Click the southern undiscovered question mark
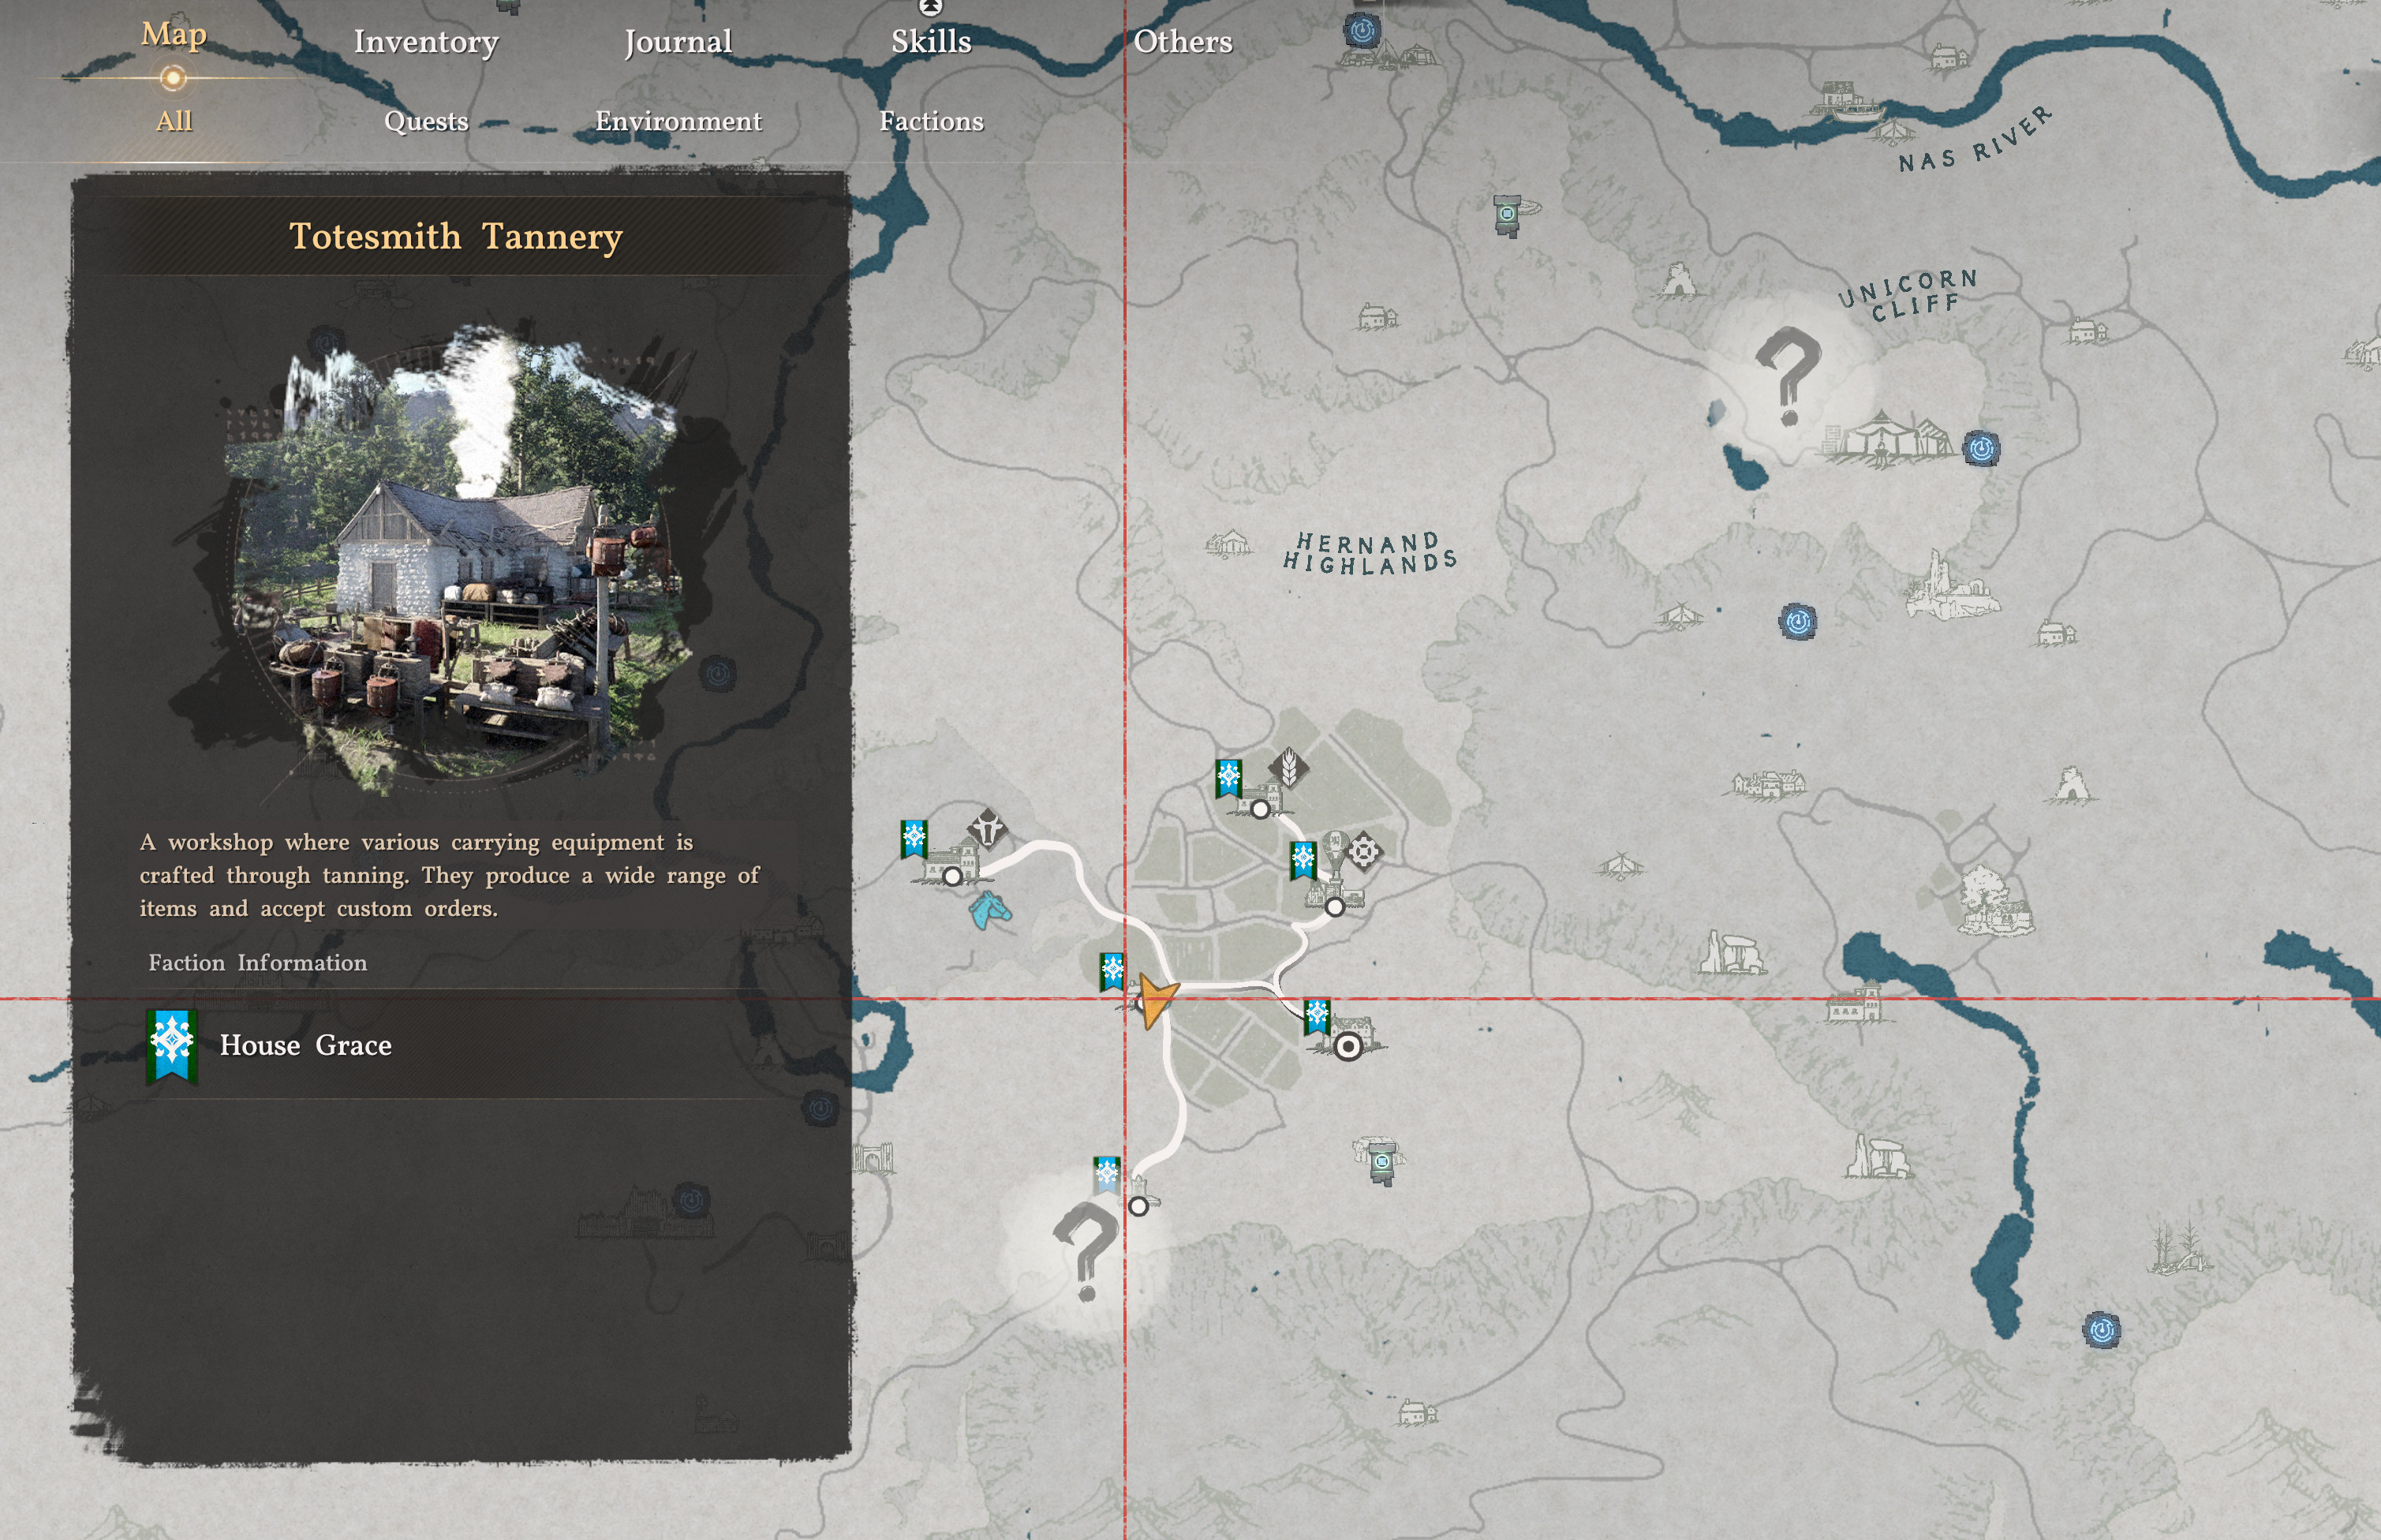Viewport: 2381px width, 1540px height. 1086,1250
